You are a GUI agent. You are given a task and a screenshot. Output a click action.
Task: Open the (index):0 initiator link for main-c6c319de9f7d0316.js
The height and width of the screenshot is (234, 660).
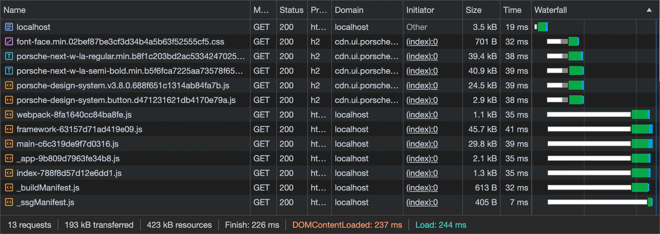(x=422, y=144)
